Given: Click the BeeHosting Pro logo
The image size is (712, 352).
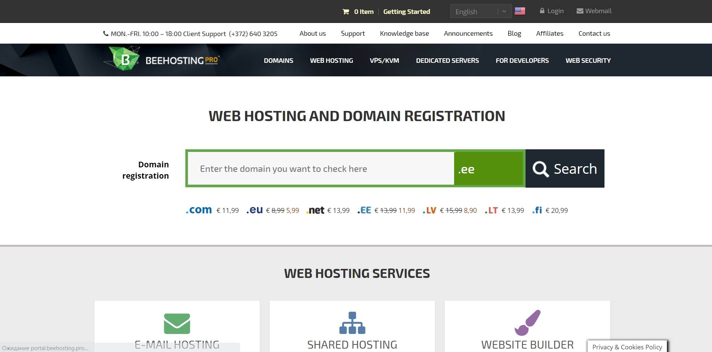Looking at the screenshot, I should click(162, 59).
